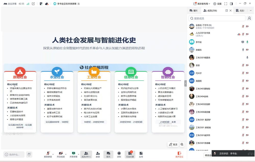Click the 搜索成员 search field

217,18
